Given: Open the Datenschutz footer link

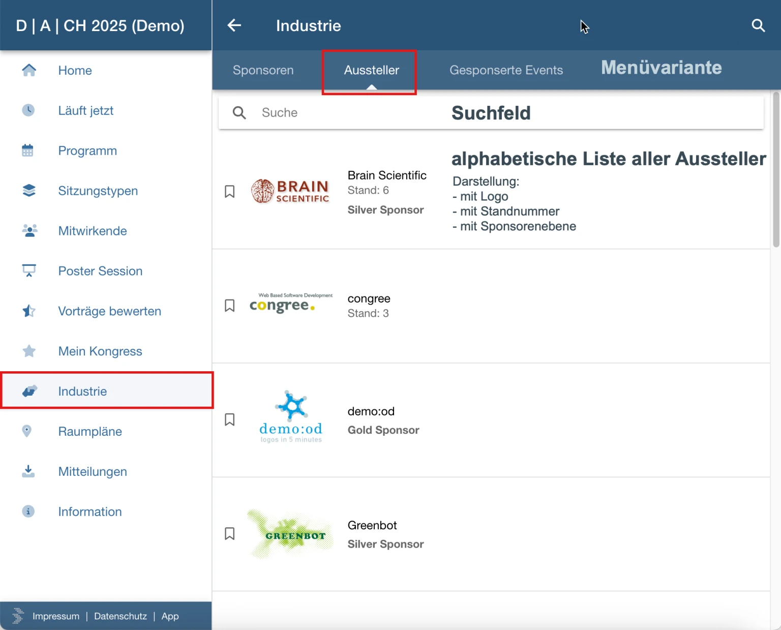Looking at the screenshot, I should [121, 616].
